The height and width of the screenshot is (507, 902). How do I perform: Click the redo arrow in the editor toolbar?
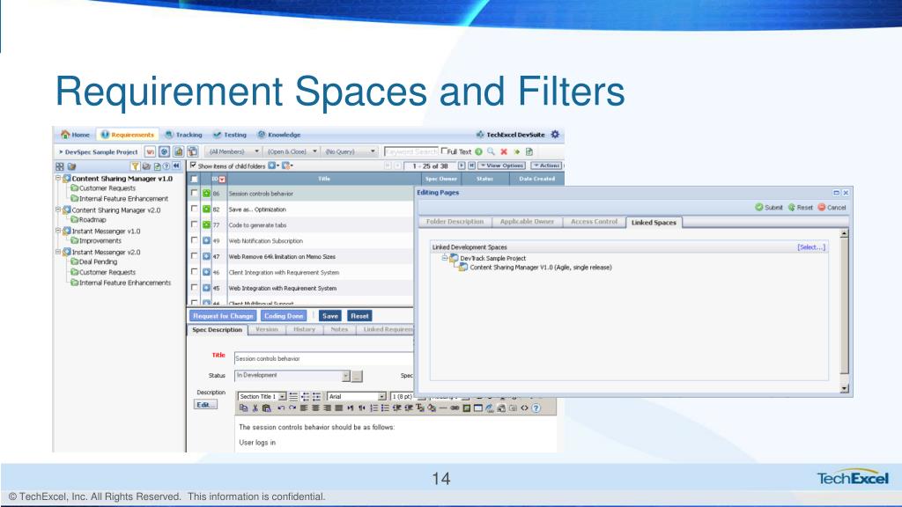tap(292, 408)
